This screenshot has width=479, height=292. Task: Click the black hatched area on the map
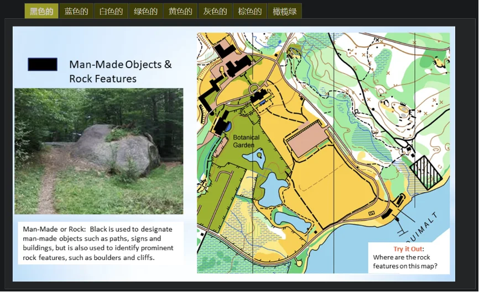pos(426,172)
